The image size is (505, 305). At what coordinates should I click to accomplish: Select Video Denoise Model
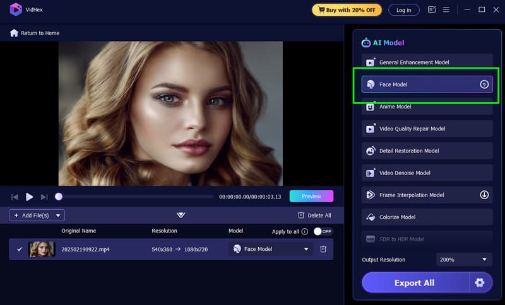pyautogui.click(x=427, y=173)
